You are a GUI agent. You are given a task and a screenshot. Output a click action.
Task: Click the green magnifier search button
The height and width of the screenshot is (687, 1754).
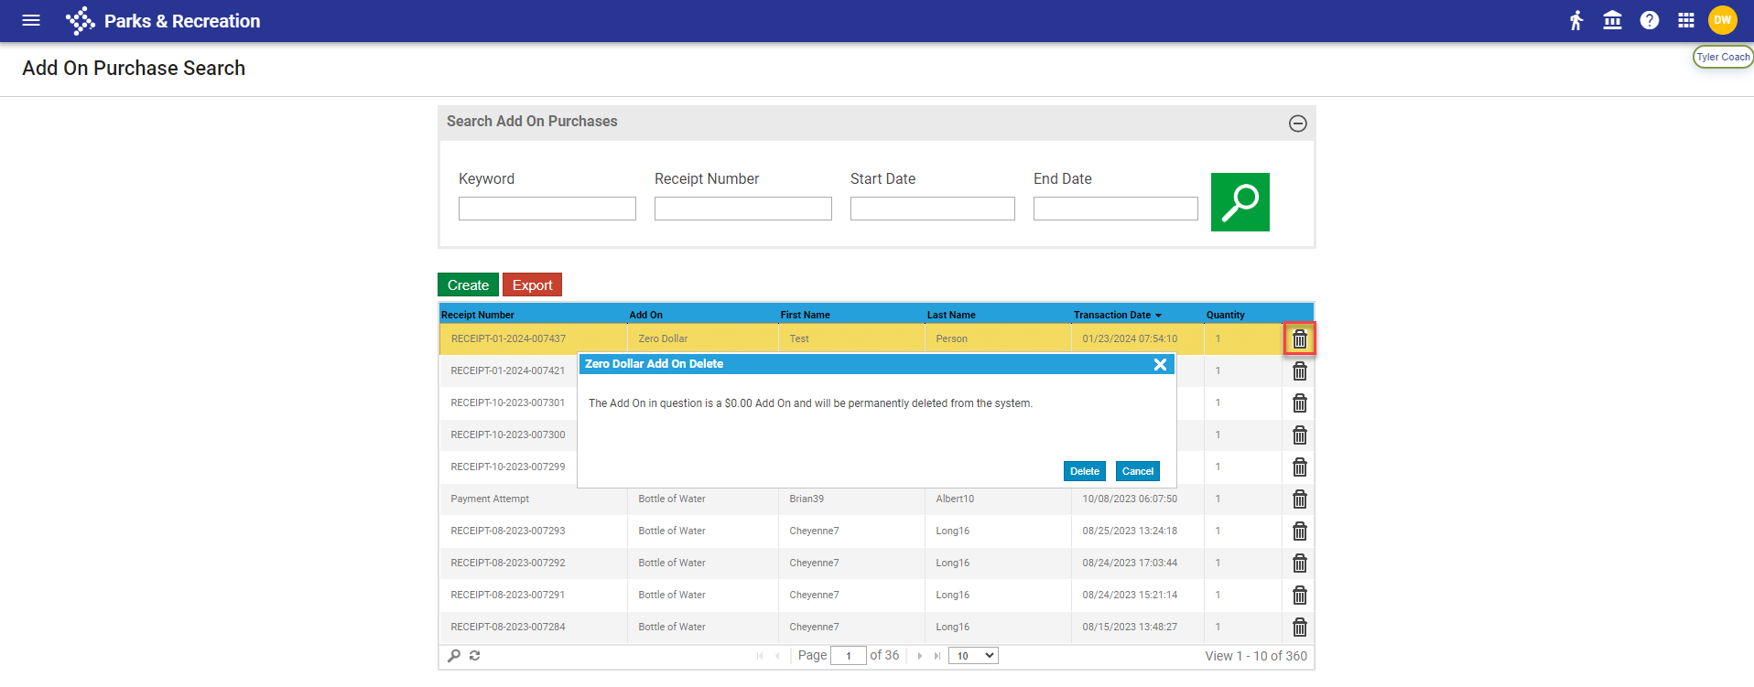pos(1240,202)
